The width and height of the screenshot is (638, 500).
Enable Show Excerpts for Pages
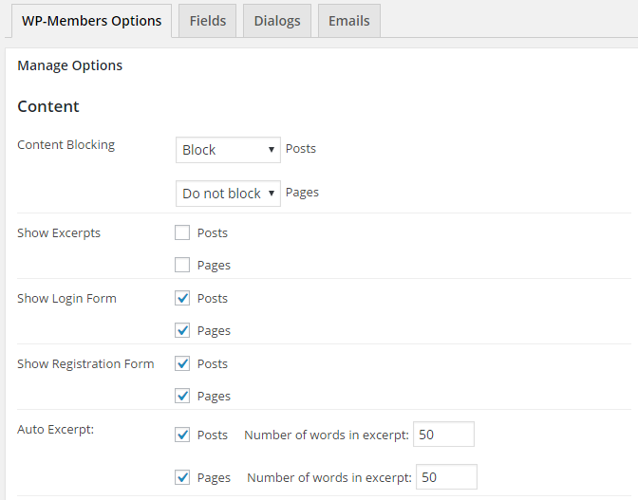pos(182,265)
